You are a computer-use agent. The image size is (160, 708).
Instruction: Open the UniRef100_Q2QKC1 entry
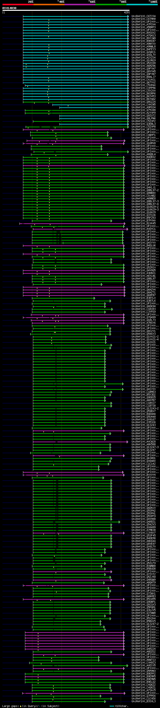(x=143, y=52)
